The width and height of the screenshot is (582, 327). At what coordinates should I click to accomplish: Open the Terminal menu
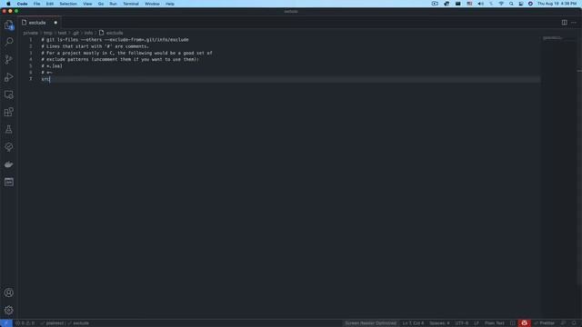coord(131,4)
